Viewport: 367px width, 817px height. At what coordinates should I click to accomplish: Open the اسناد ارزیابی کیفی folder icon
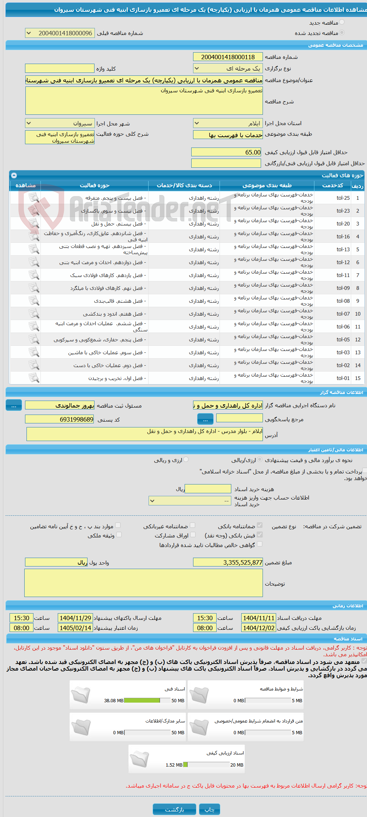(140, 759)
